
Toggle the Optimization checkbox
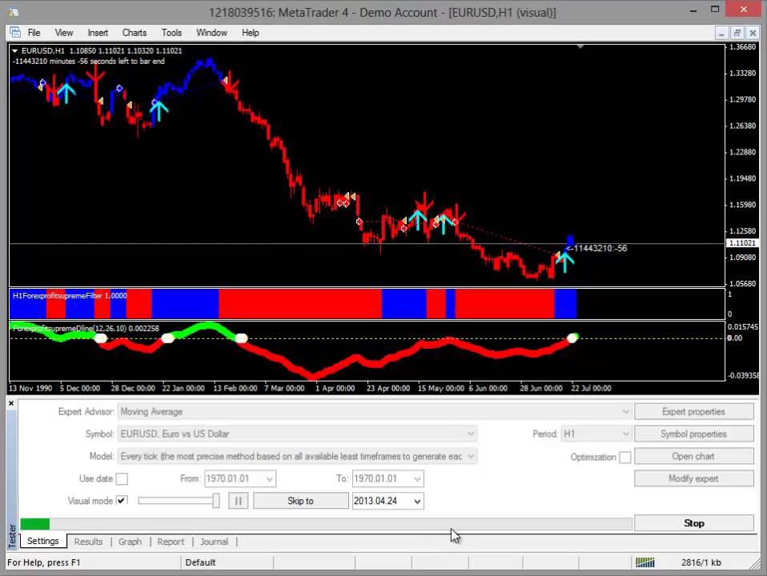click(624, 457)
